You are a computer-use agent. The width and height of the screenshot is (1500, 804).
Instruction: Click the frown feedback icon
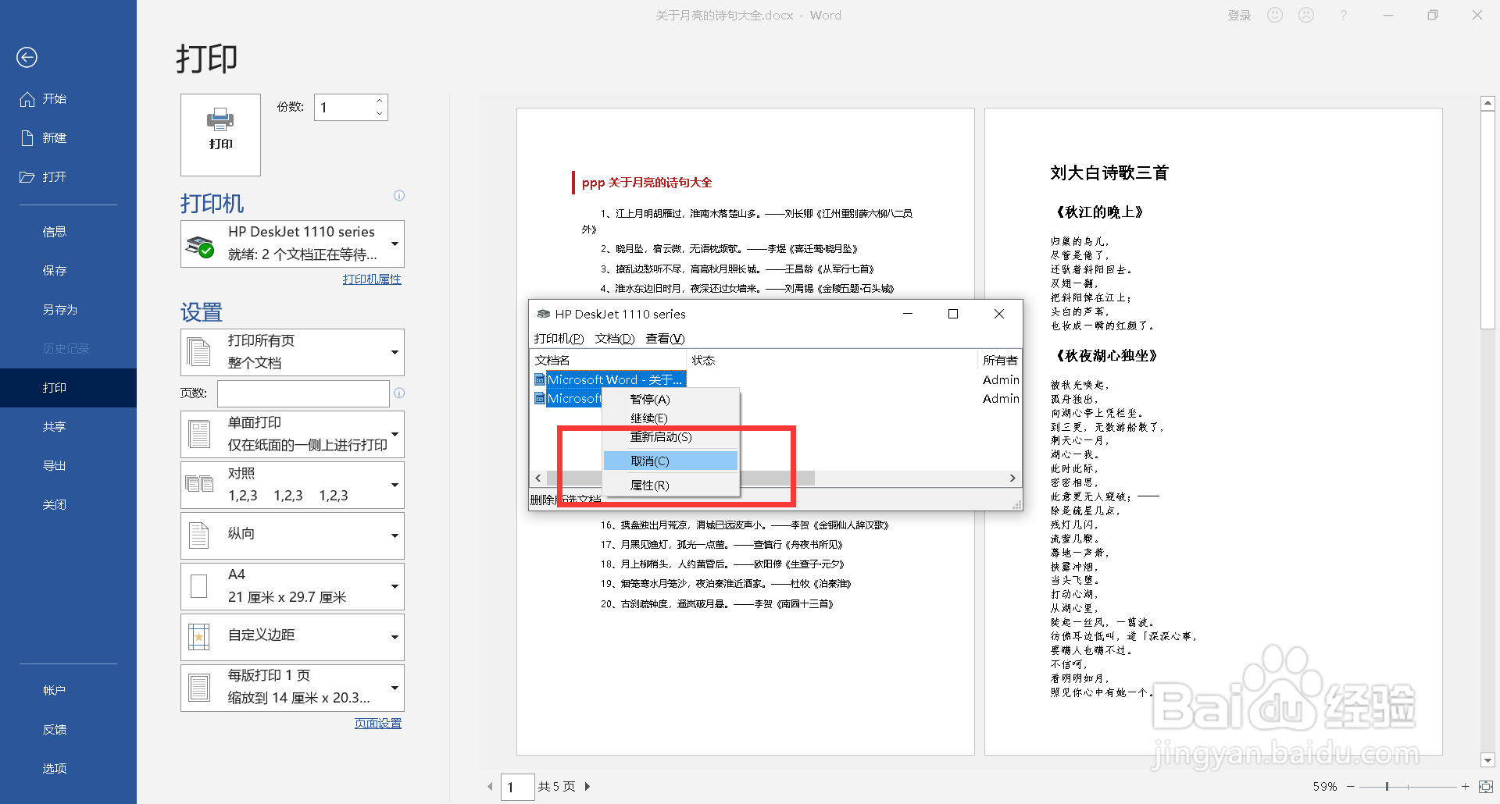point(1306,15)
